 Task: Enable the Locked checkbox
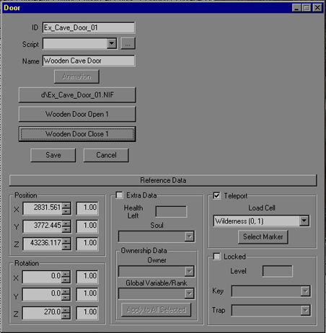coord(216,257)
